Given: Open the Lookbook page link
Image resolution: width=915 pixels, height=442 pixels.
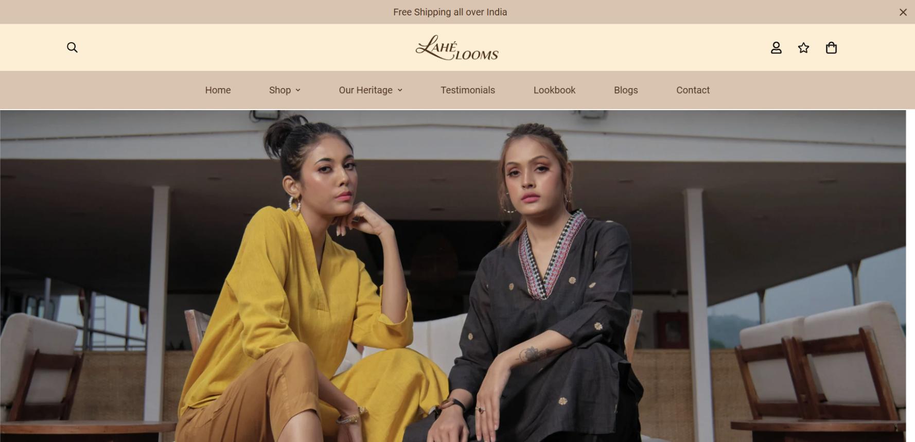Looking at the screenshot, I should point(554,90).
